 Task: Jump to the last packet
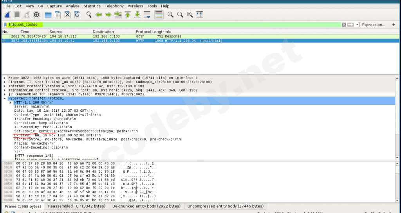(x=137, y=15)
